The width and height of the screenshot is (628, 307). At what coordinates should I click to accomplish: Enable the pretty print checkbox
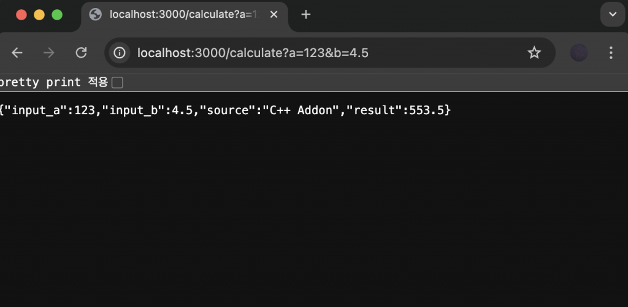coord(117,82)
